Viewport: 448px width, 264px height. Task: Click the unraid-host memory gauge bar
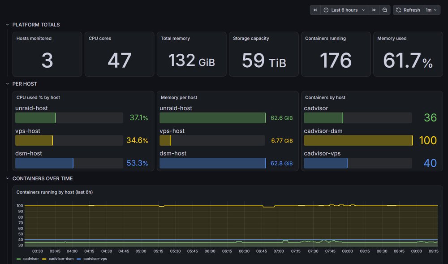click(212, 118)
